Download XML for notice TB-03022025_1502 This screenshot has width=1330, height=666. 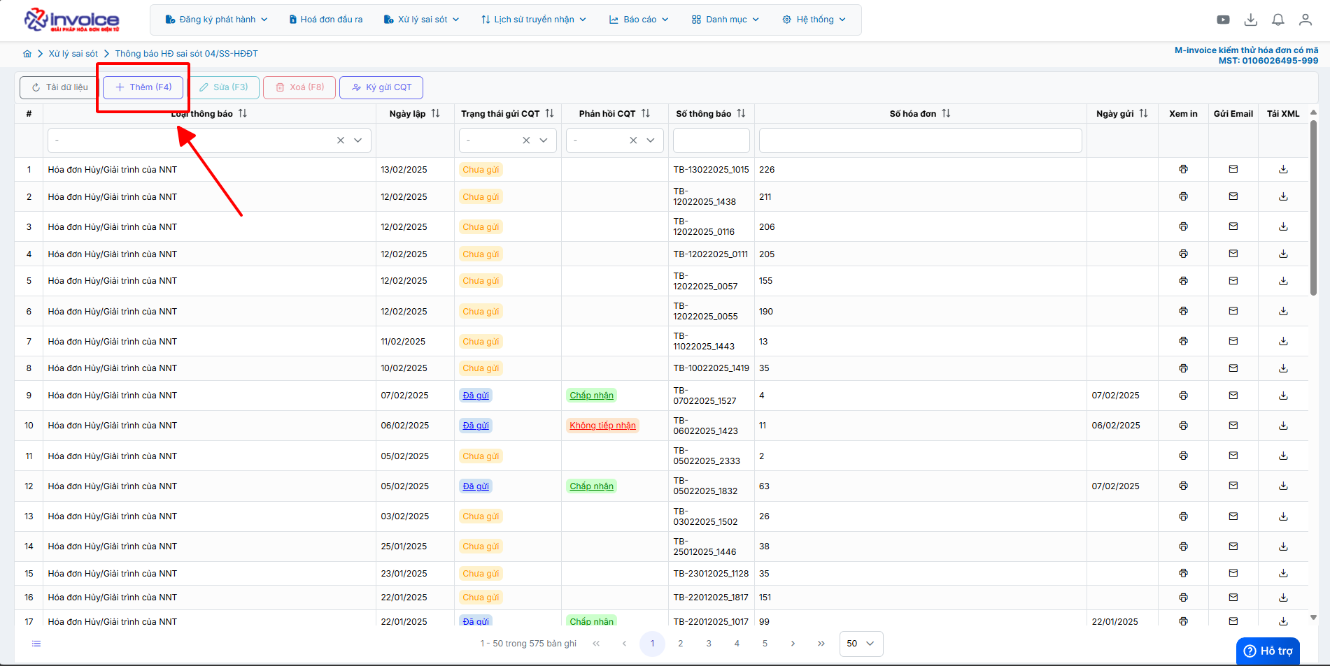tap(1283, 516)
